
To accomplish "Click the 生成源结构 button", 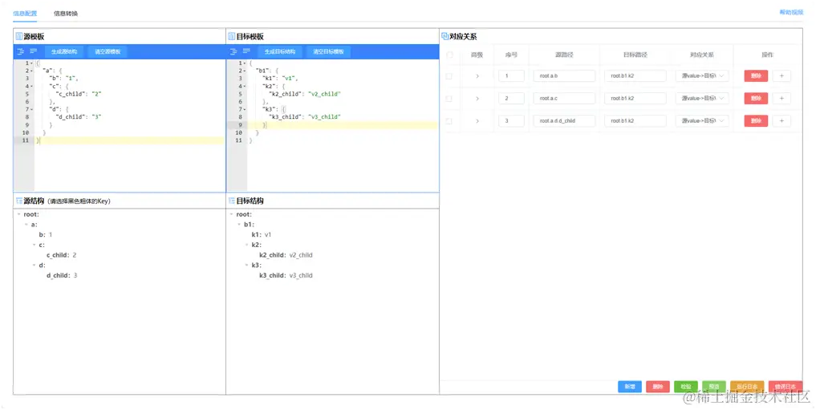I will click(64, 51).
